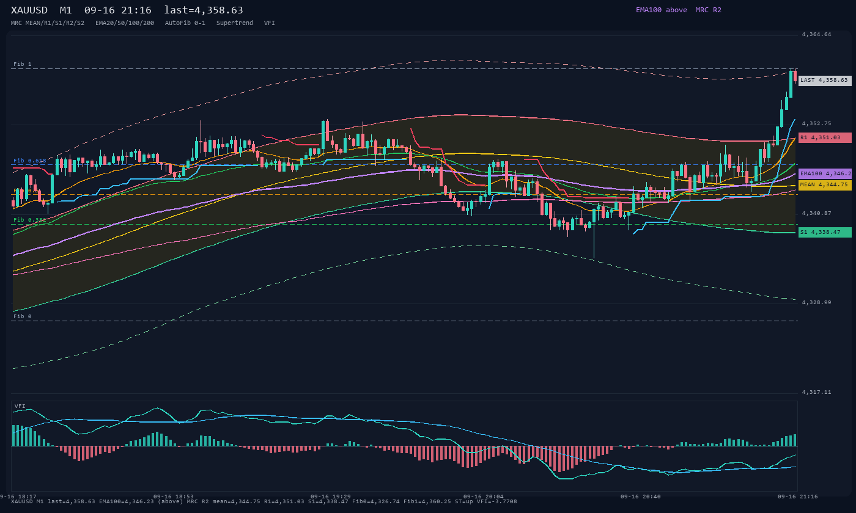The height and width of the screenshot is (513, 856).
Task: Select the yellow 'MEAN 4,344.75' price tag
Action: click(x=825, y=184)
